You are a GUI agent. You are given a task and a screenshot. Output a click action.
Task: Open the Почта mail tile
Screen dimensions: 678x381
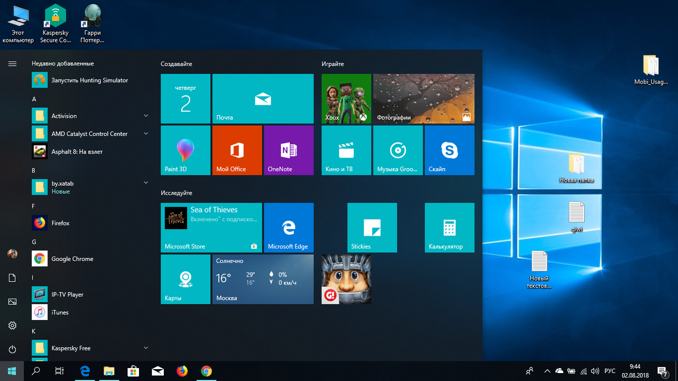tap(263, 99)
